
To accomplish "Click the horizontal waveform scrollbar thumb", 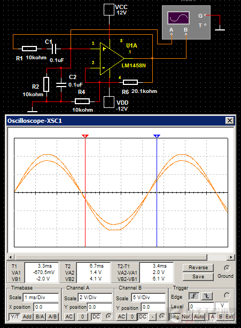I will coord(111,257).
